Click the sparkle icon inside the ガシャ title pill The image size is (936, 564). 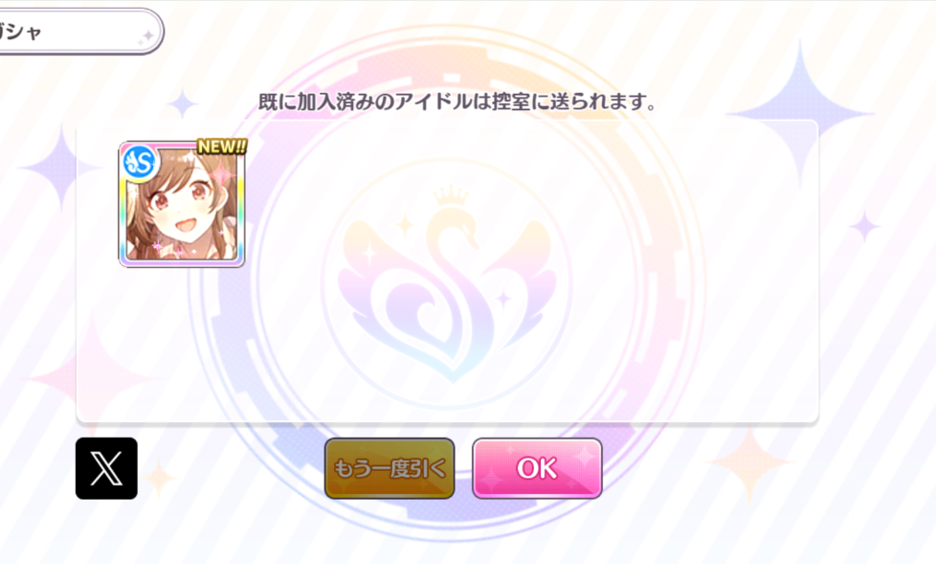click(146, 37)
